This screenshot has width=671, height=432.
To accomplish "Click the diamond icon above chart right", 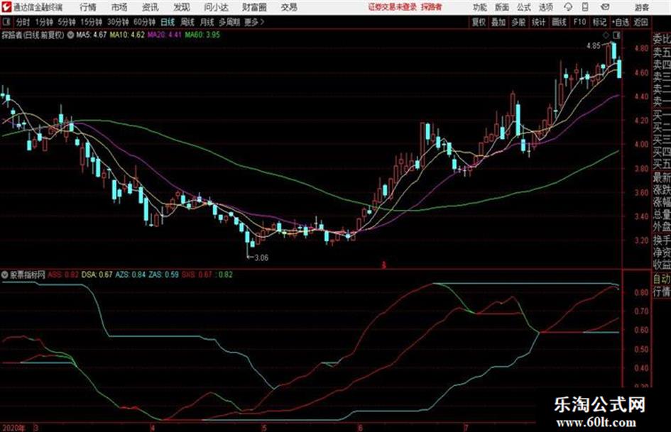I will tap(606, 35).
